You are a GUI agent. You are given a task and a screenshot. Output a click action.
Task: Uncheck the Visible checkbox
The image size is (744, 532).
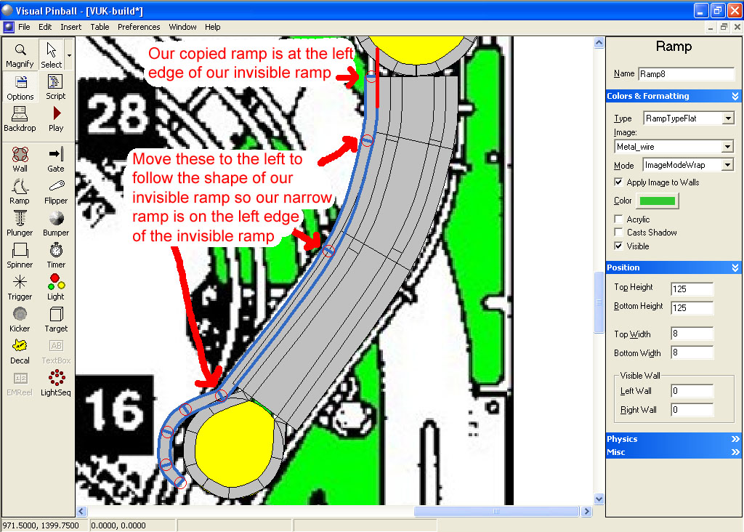tap(619, 246)
